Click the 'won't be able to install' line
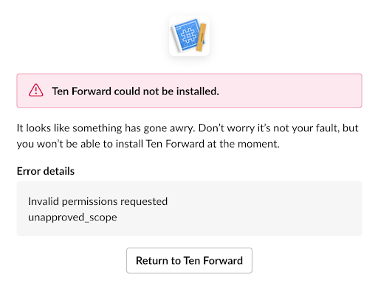This screenshot has width=378, height=300. (148, 144)
